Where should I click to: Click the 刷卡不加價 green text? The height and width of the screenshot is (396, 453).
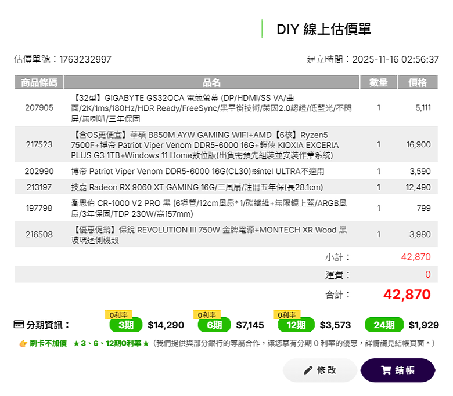coord(48,343)
